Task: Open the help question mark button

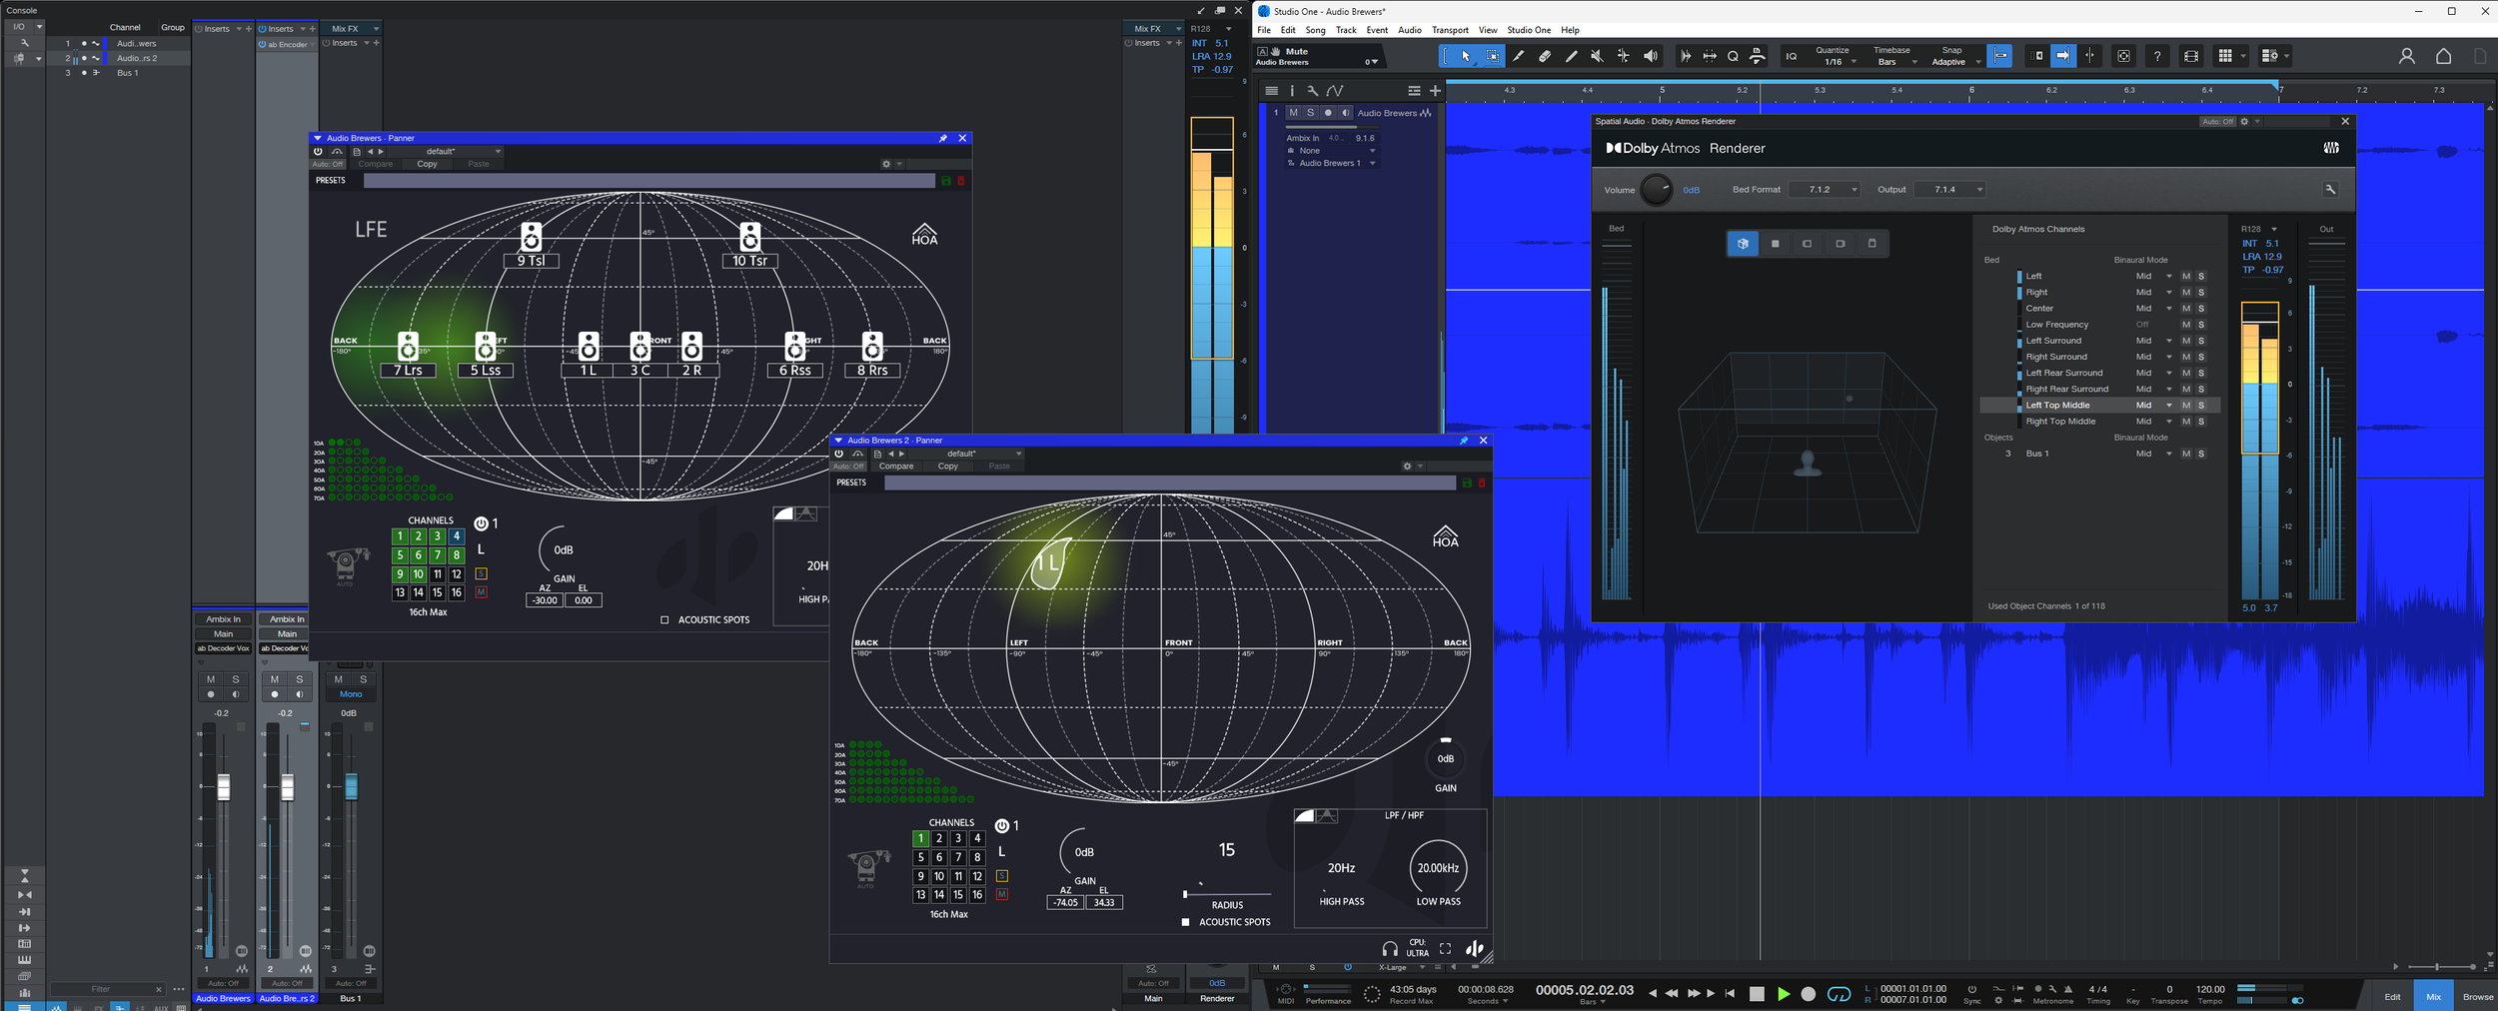Action: [x=2157, y=57]
